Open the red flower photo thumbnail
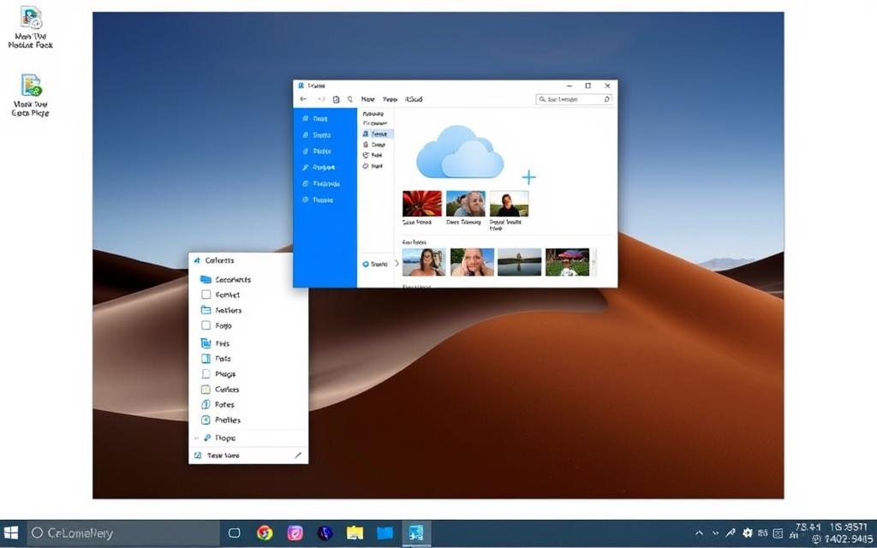The width and height of the screenshot is (877, 548). pos(422,204)
